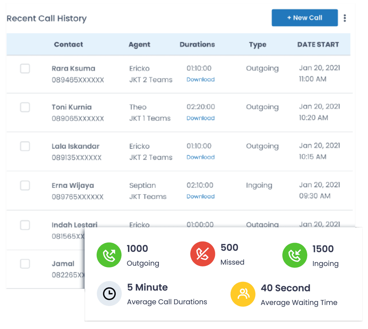Open the Toni Kurnia contact name
This screenshot has height=329, width=368.
coord(72,107)
